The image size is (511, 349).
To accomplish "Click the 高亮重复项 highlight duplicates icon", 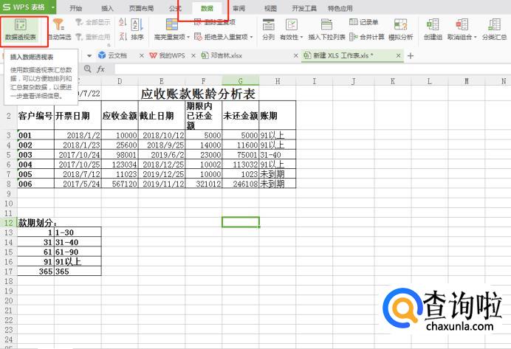I will (172, 25).
